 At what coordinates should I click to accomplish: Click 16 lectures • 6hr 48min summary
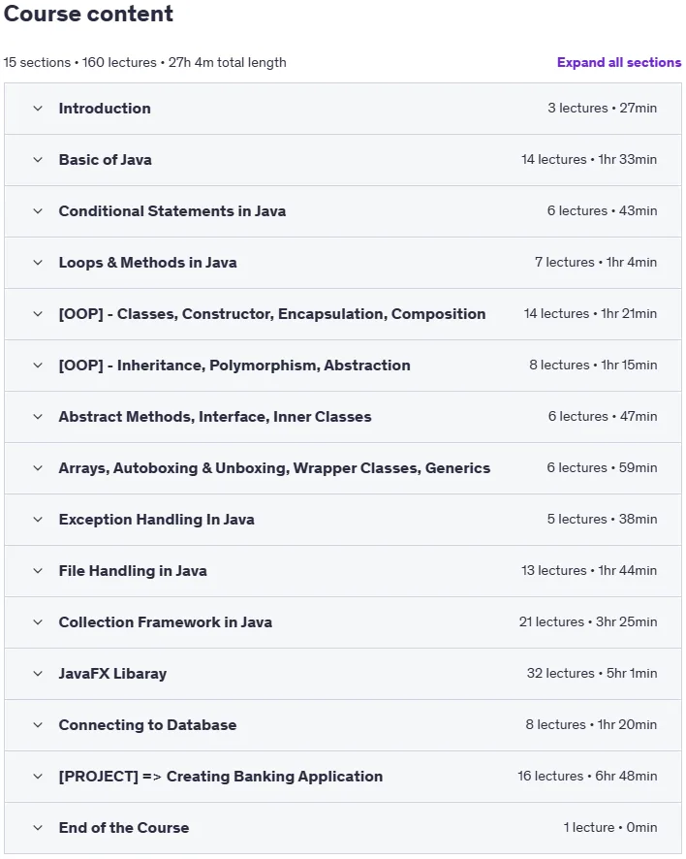pyautogui.click(x=587, y=777)
